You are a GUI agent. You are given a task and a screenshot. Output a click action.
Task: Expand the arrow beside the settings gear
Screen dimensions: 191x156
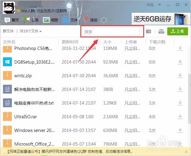[110, 20]
